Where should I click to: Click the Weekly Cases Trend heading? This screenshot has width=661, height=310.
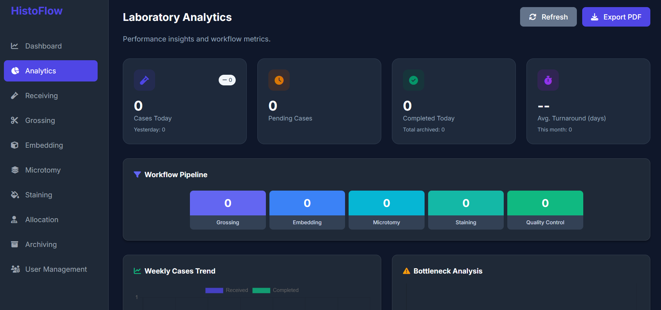180,271
